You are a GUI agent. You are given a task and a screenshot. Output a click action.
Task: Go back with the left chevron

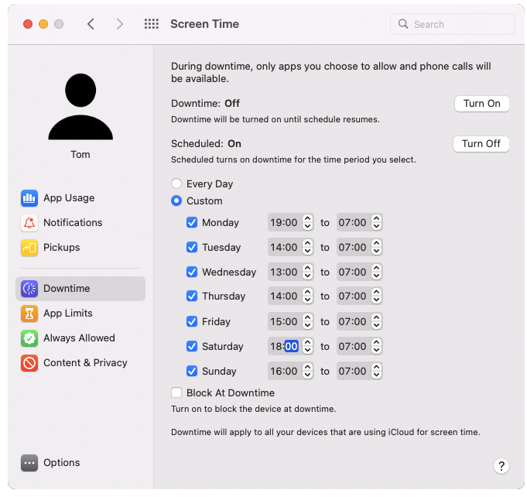point(91,24)
